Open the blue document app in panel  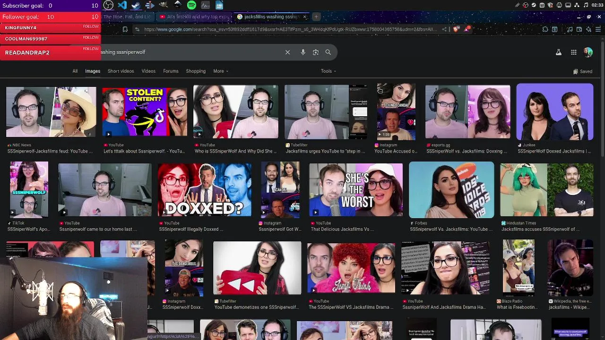coord(219,5)
